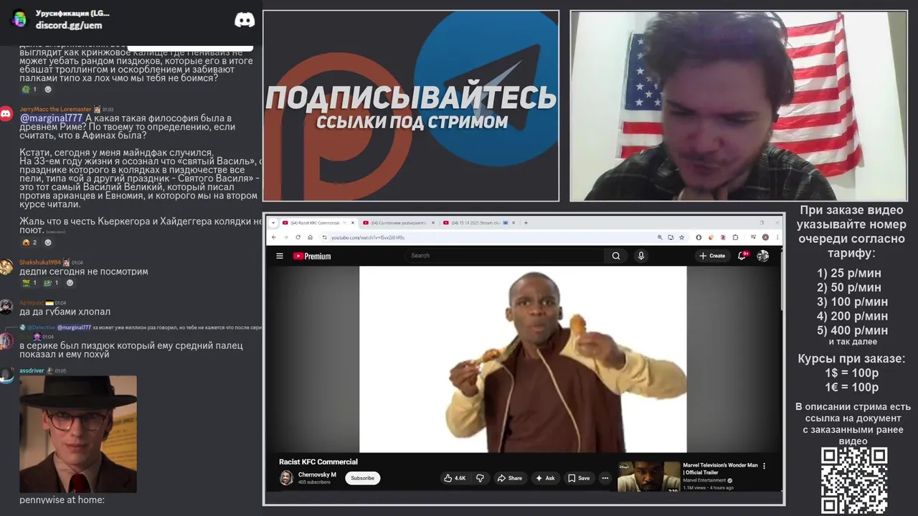Click the 'Marvel Entertainment' channel name
918x516 pixels.
point(705,480)
